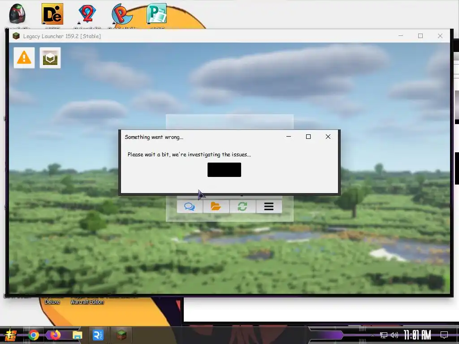The image size is (459, 344).
Task: Open the network tray icon
Action: (384, 335)
